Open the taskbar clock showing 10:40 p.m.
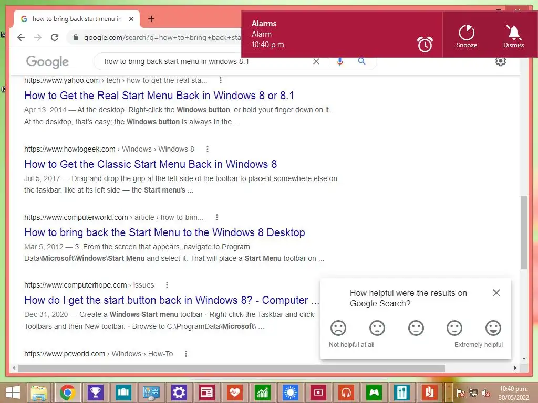The width and height of the screenshot is (538, 403). point(513,393)
